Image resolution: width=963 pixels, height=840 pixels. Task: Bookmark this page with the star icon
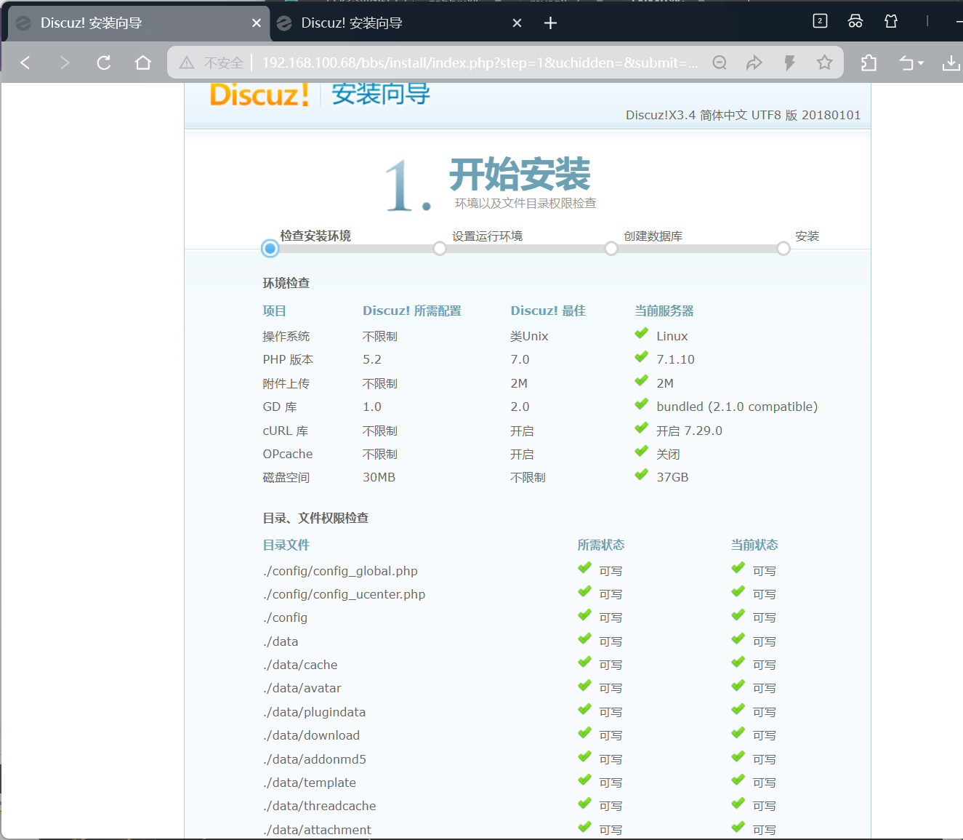824,63
